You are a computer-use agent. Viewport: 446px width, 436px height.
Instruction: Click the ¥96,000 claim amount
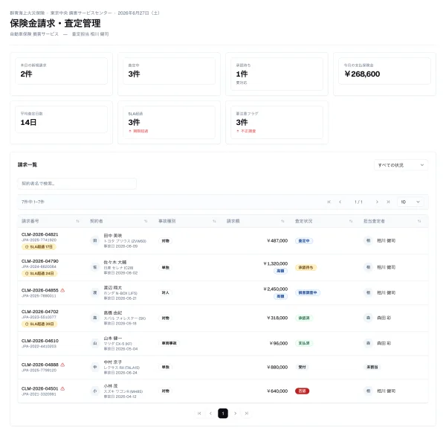coord(279,343)
